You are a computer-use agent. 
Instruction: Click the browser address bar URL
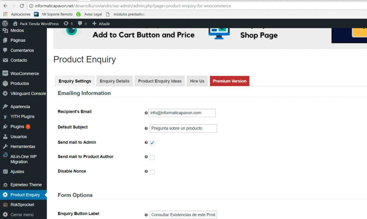133,6
